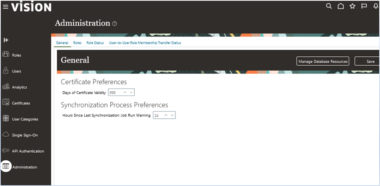
Task: Open Single Sign-On sidebar label
Action: click(25, 135)
